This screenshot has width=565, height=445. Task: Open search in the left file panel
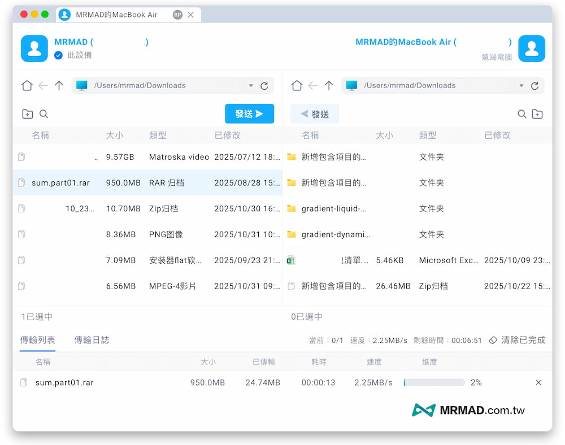tap(44, 114)
